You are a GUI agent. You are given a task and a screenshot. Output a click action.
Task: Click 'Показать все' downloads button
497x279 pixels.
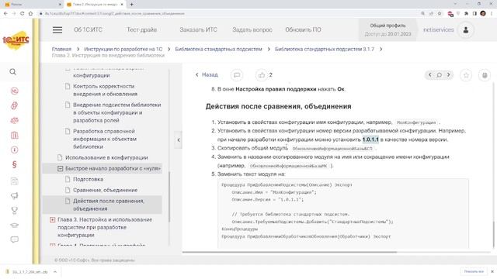[474, 271]
